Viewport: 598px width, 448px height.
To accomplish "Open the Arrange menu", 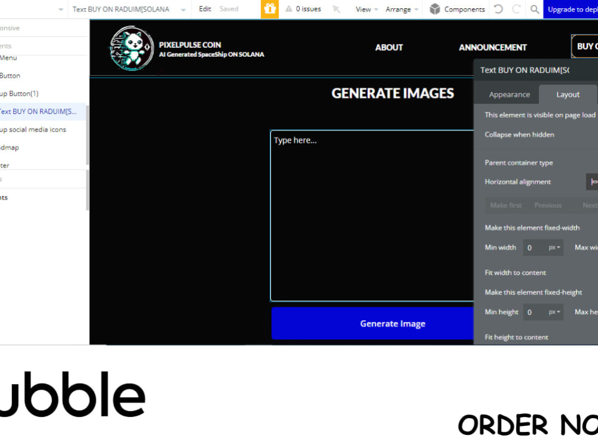I will point(402,9).
